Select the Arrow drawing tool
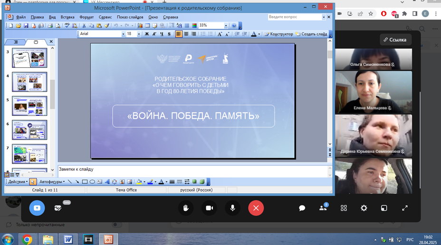This screenshot has width=441, height=245. tap(77, 182)
